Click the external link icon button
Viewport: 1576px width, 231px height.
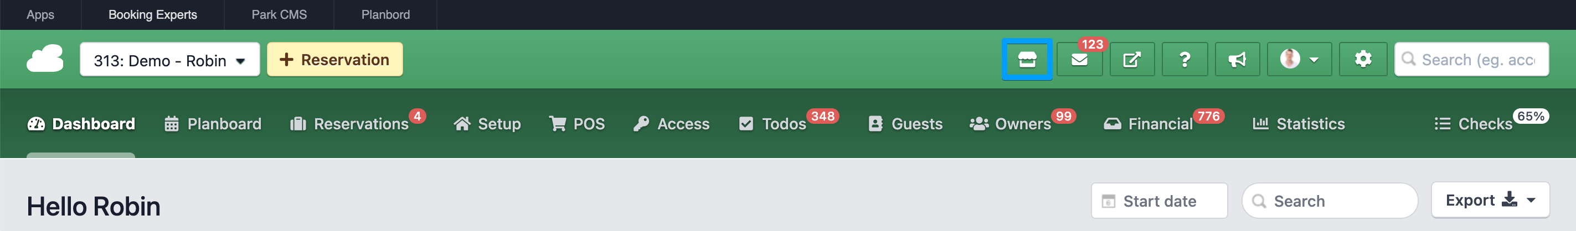[x=1132, y=59]
